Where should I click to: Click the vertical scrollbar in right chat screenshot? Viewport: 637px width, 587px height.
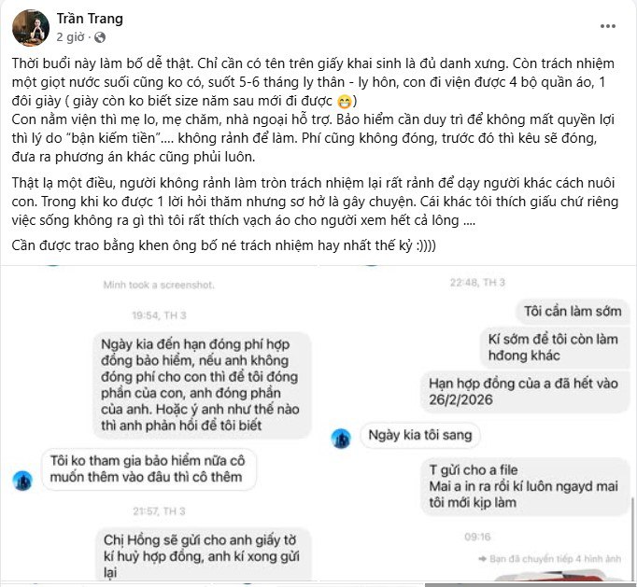[632, 538]
